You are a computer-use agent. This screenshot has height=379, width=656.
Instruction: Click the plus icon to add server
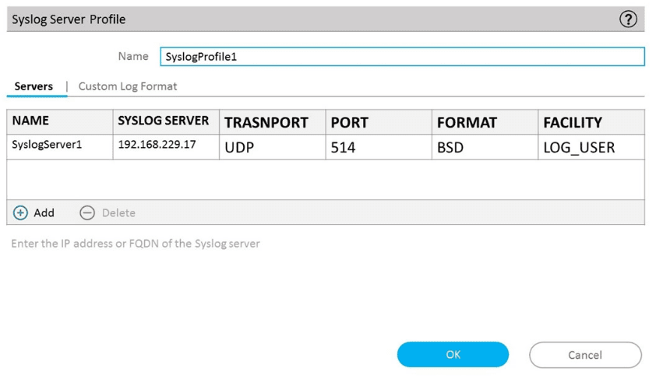pyautogui.click(x=21, y=212)
